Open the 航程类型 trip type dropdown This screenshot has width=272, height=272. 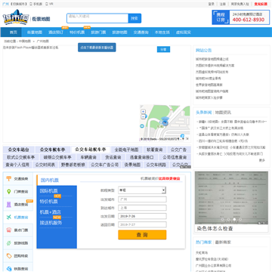pyautogui.click(x=142, y=190)
